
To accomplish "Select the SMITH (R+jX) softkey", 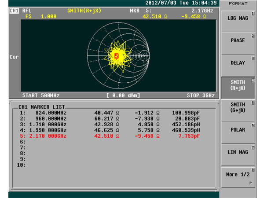I will 238,88.
